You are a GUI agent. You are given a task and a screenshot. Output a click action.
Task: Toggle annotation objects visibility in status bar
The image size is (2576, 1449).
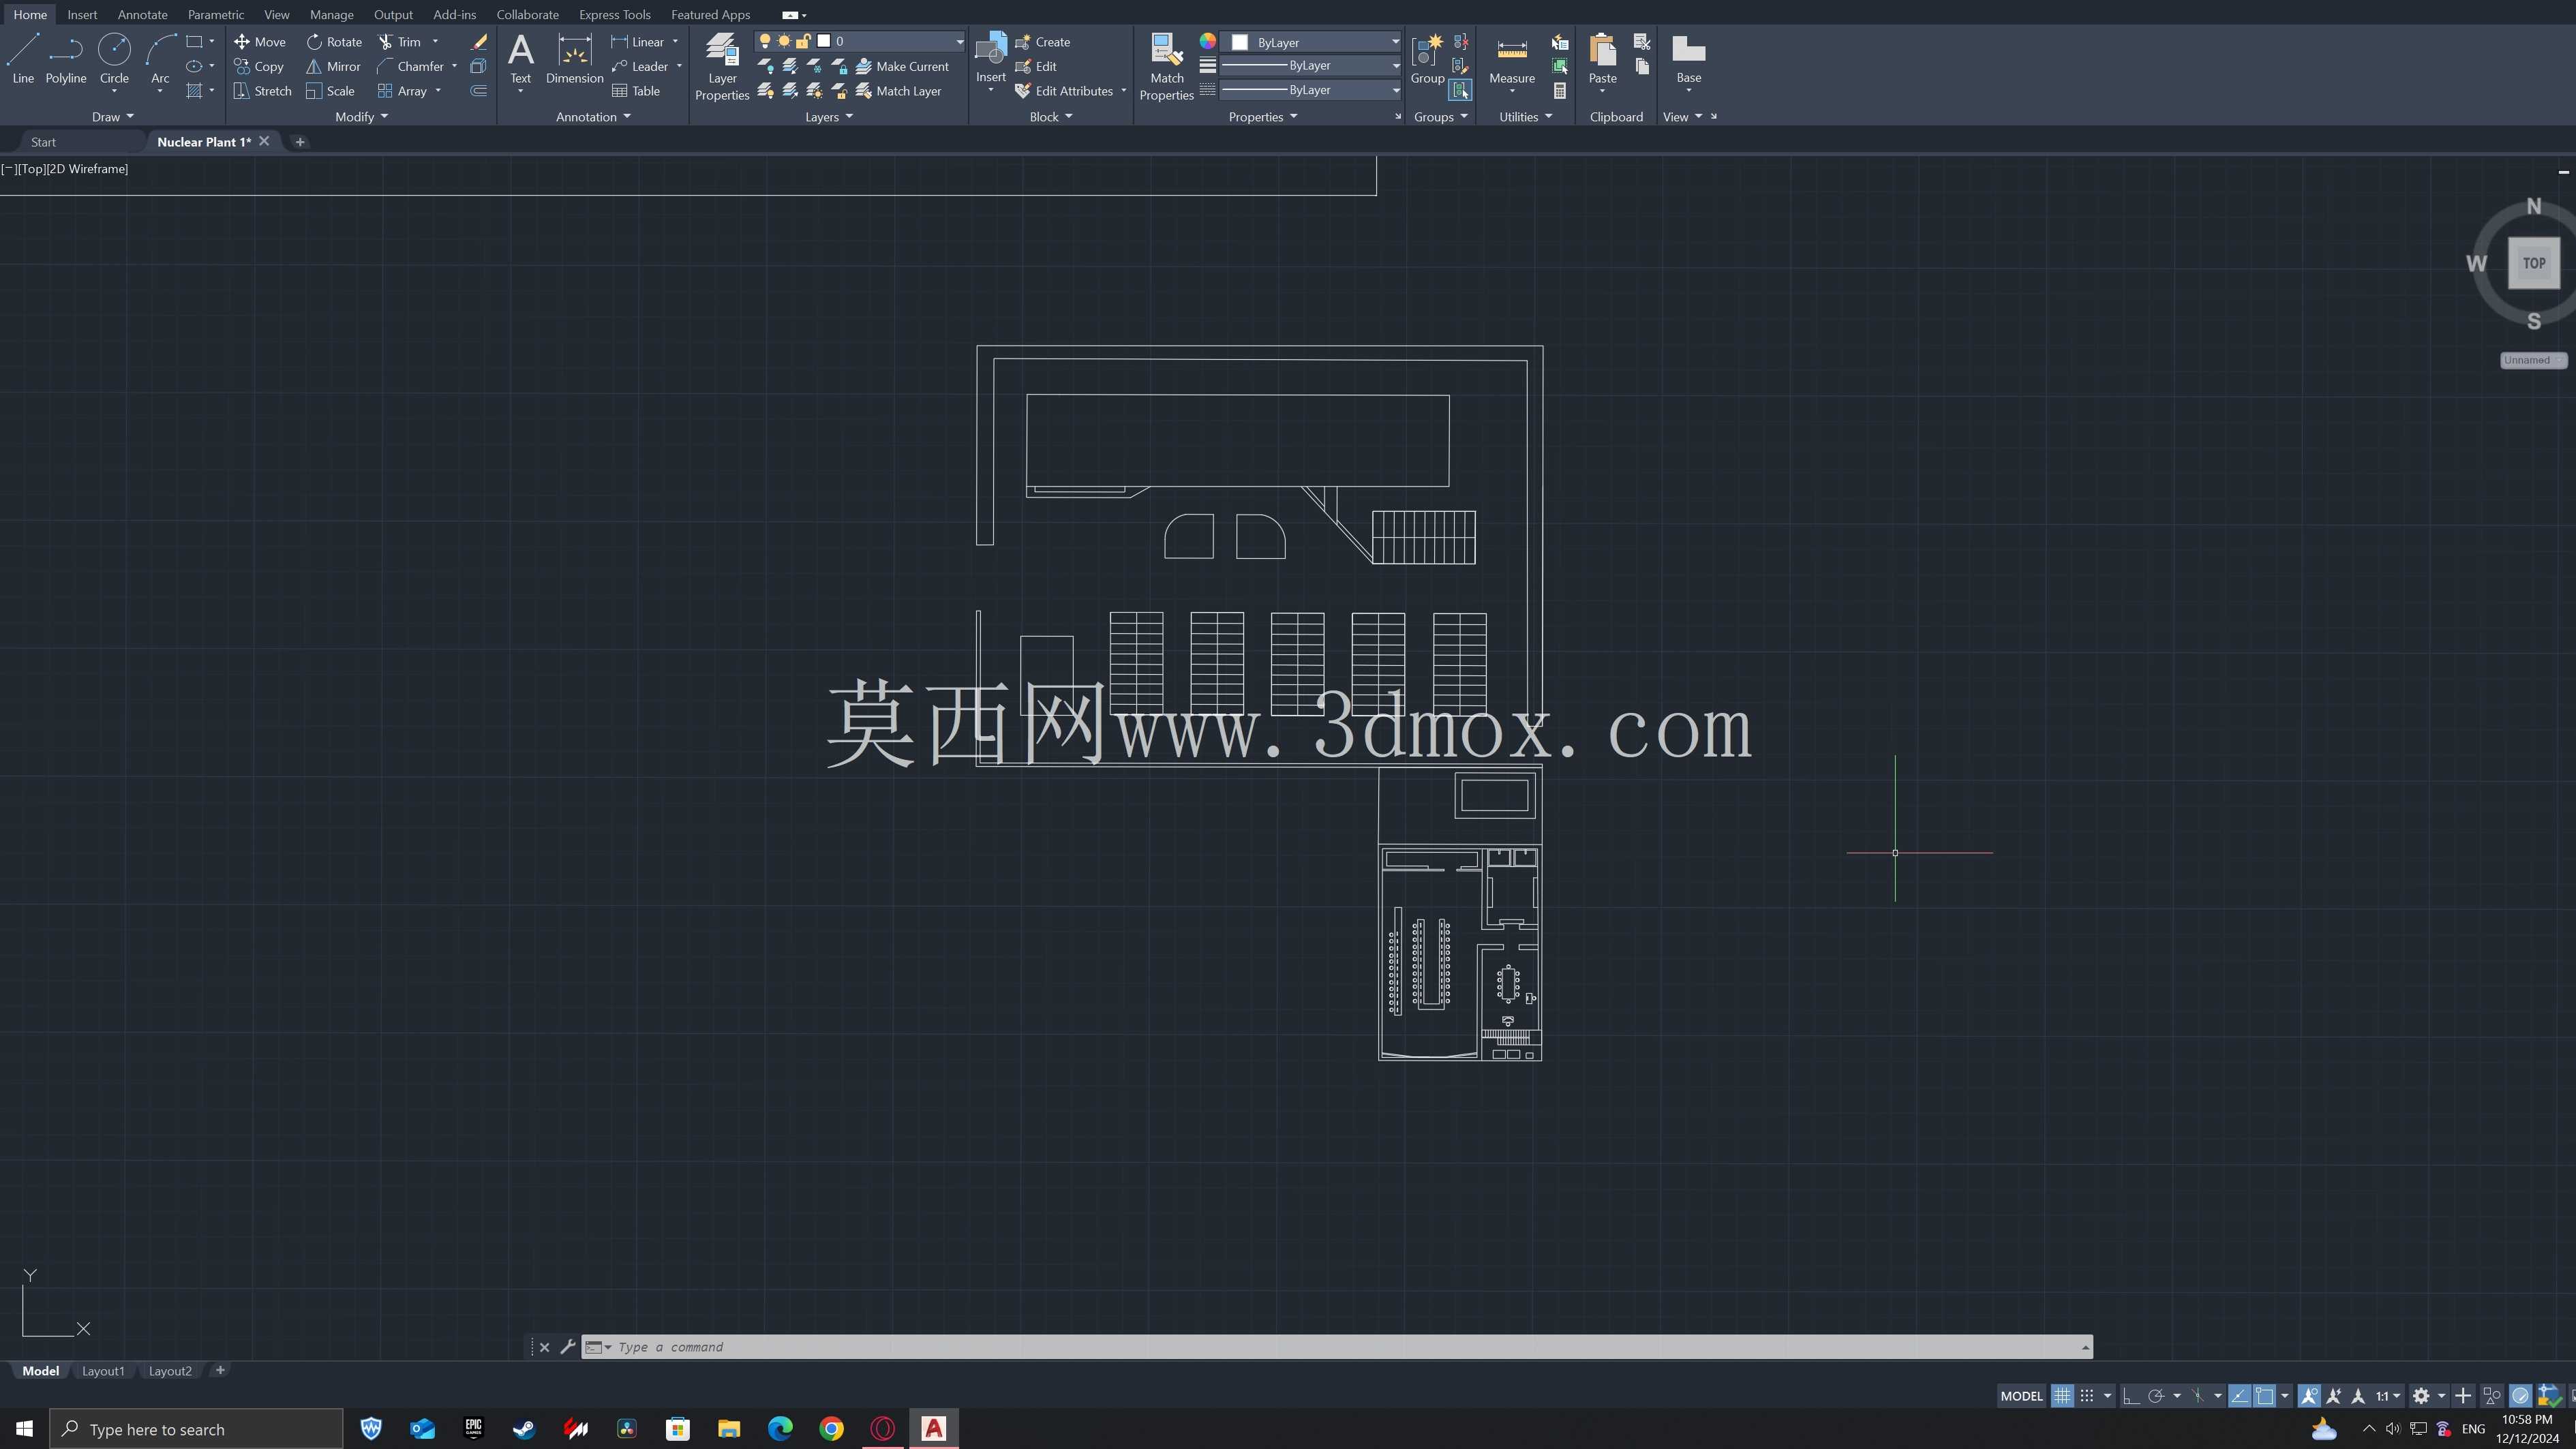coord(2309,1396)
